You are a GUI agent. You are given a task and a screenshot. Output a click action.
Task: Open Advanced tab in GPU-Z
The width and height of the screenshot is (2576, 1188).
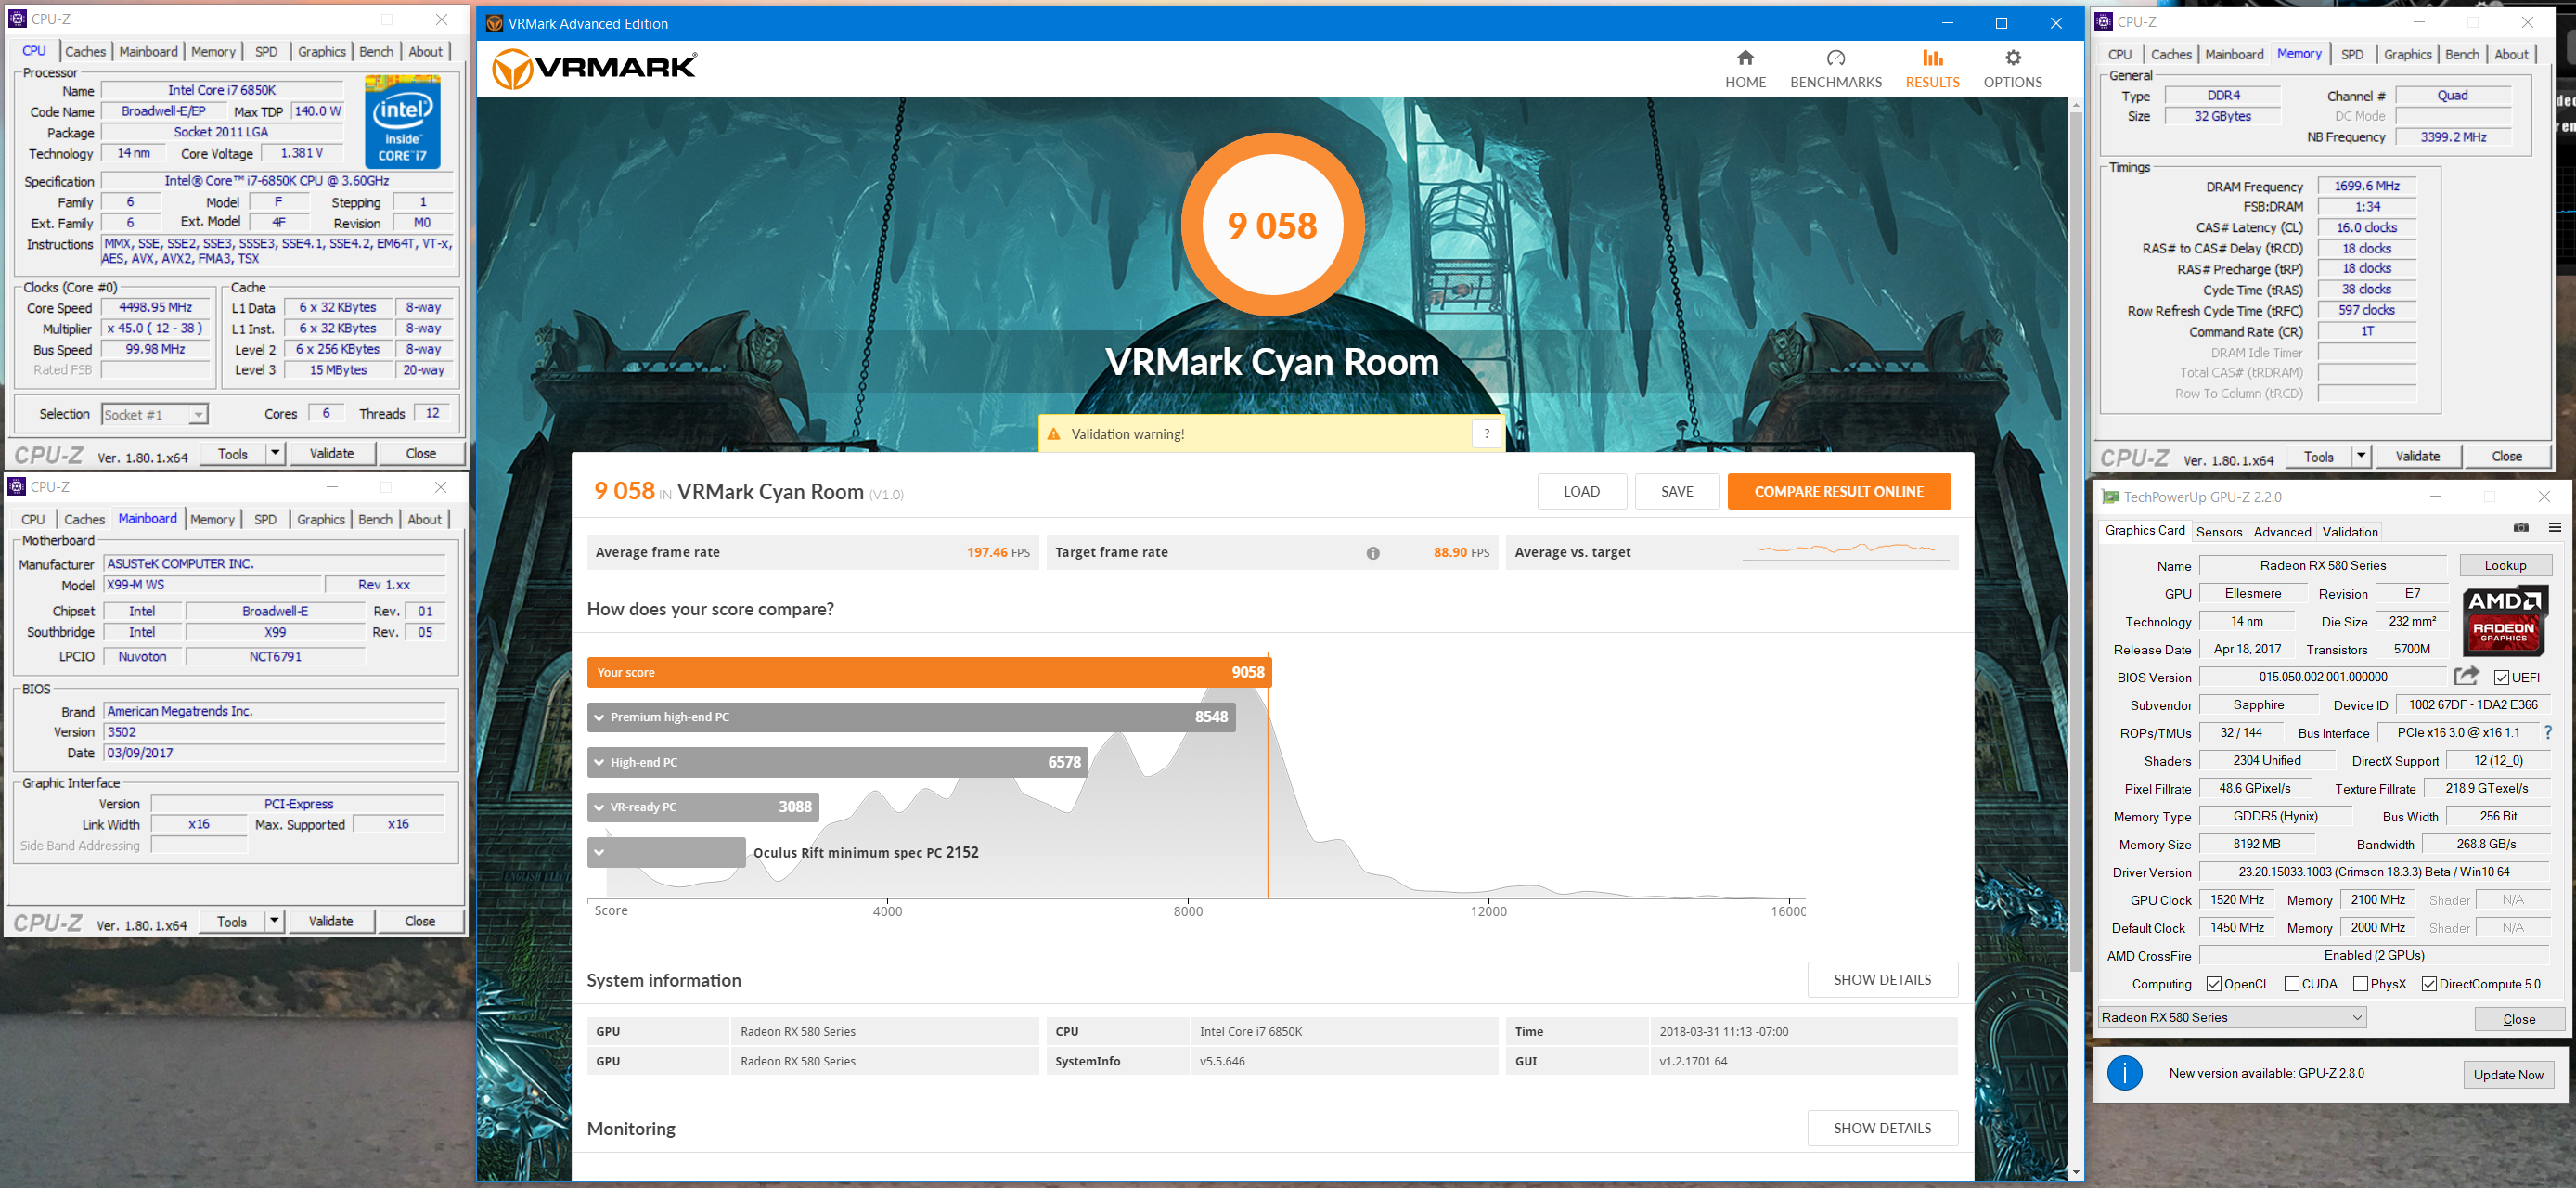2282,532
